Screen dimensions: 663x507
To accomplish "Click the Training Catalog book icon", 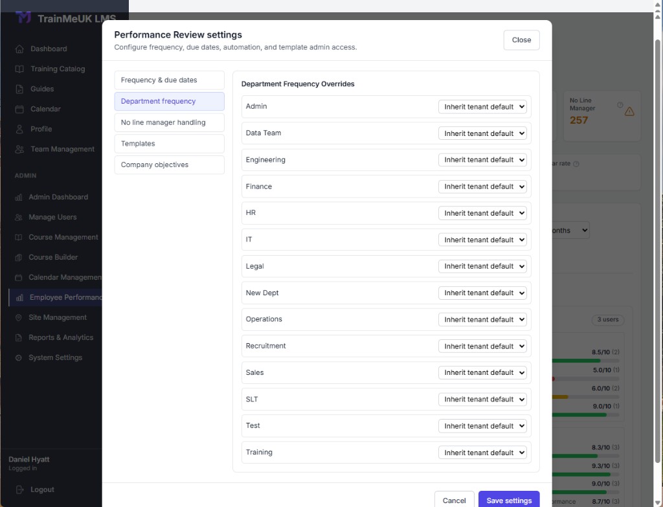I will (x=19, y=69).
